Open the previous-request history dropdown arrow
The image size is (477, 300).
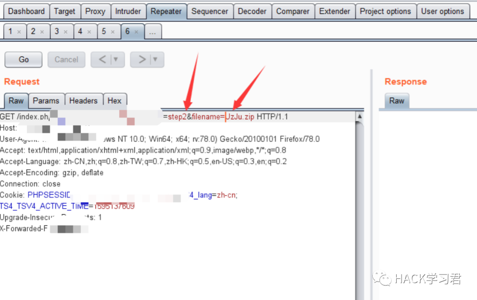click(x=116, y=59)
